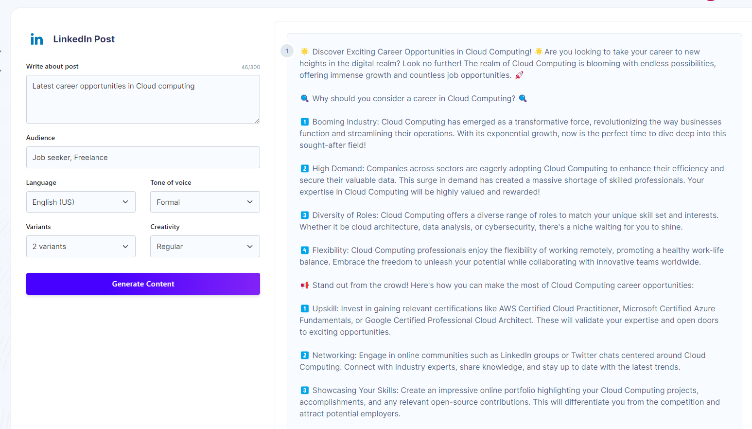
Task: Click the books emoji before 'Stand out' line
Action: tap(304, 285)
